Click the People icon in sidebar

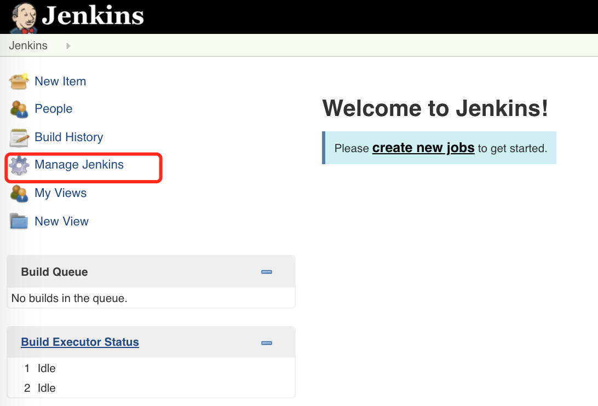click(x=19, y=109)
